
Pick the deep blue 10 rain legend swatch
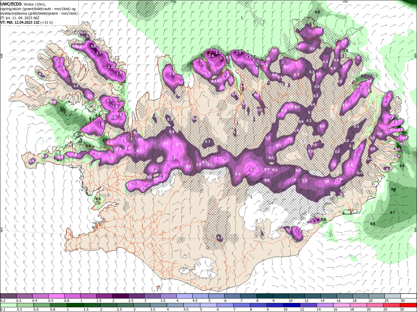(292, 305)
